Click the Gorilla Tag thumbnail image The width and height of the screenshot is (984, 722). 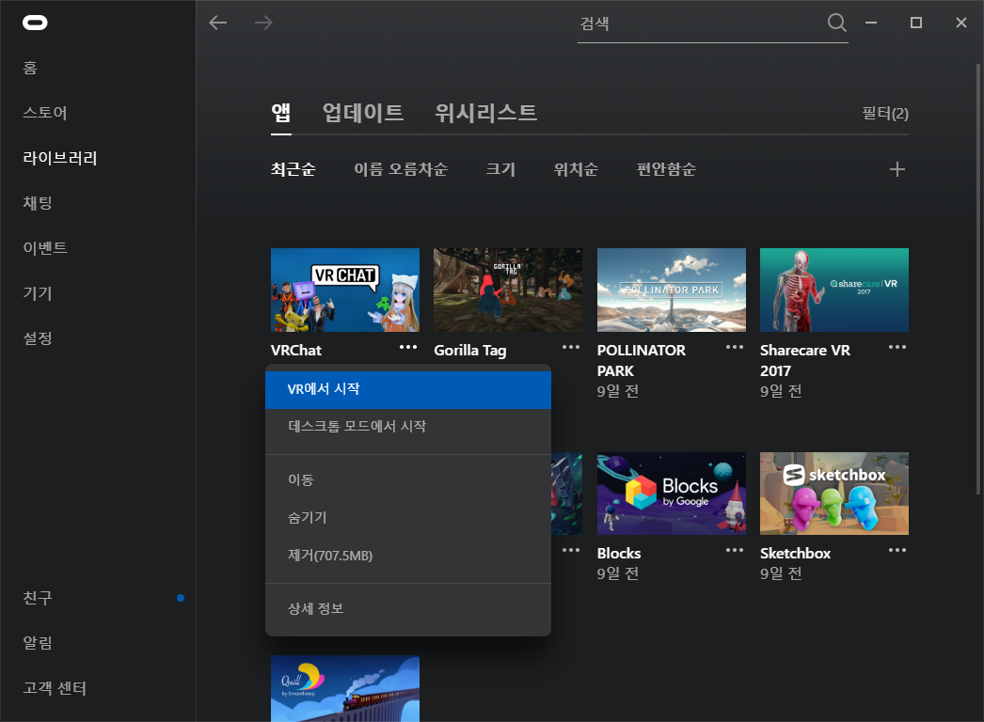(508, 290)
